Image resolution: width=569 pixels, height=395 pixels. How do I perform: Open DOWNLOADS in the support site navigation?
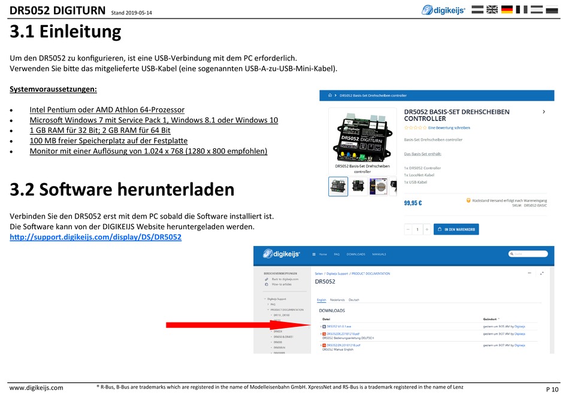coord(356,254)
